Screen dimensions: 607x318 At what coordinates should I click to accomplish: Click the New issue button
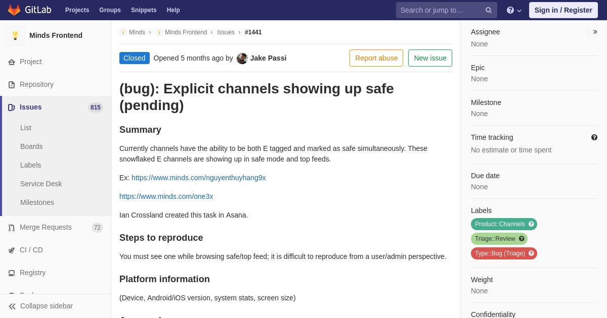tap(430, 58)
